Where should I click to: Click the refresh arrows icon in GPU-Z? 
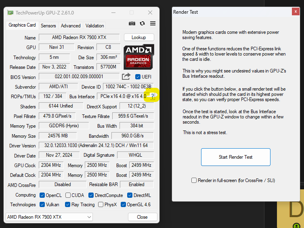point(142,23)
